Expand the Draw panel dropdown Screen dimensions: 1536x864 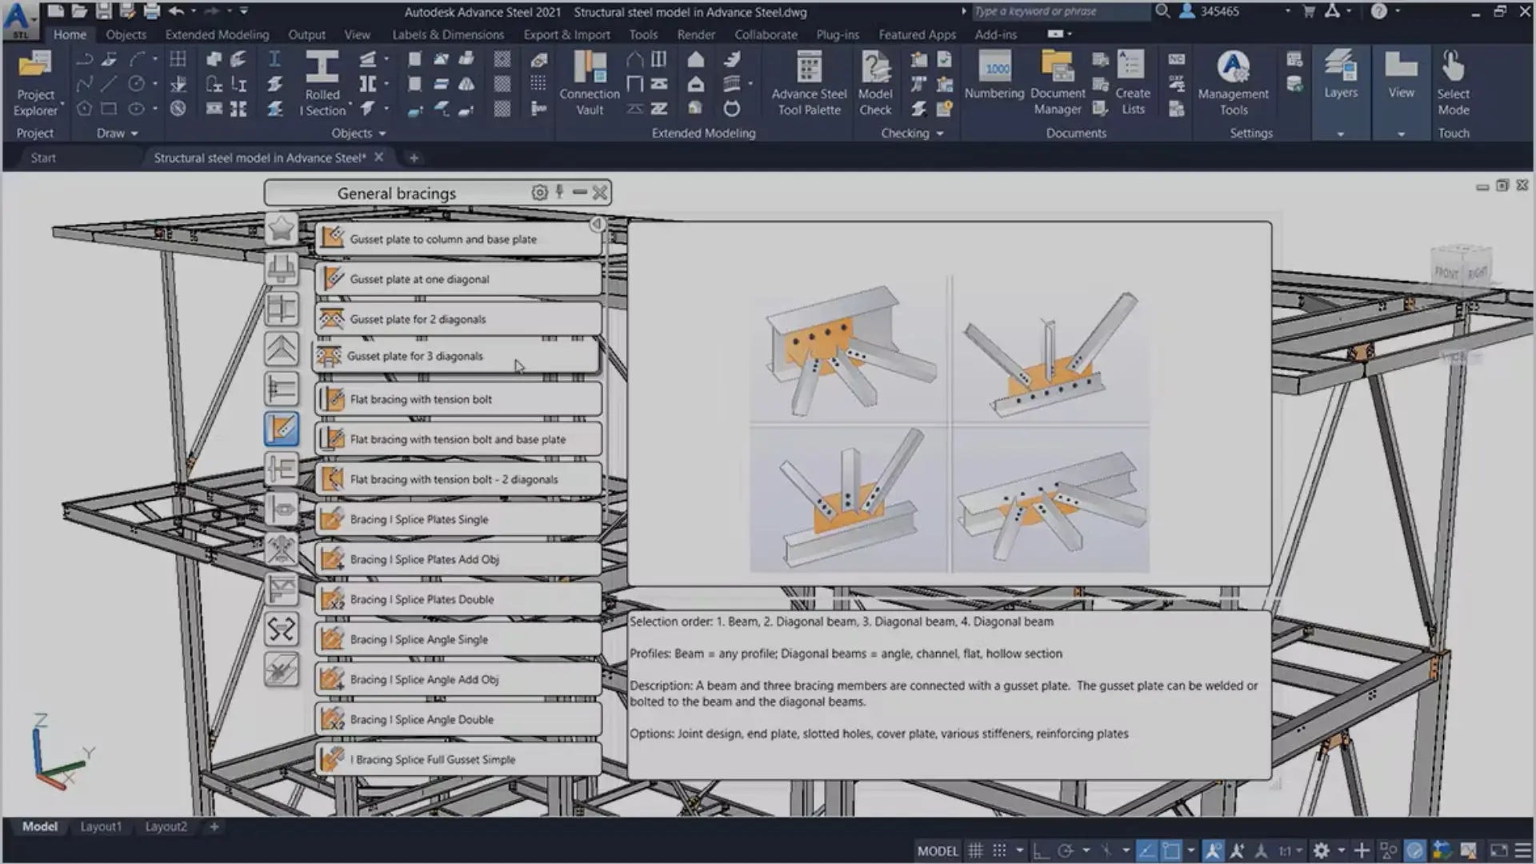[x=134, y=134]
